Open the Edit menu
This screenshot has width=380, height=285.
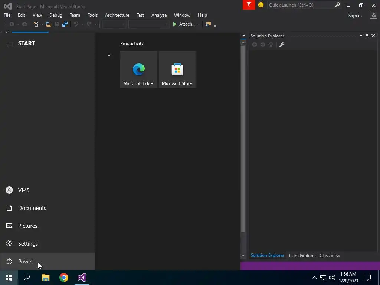21,15
